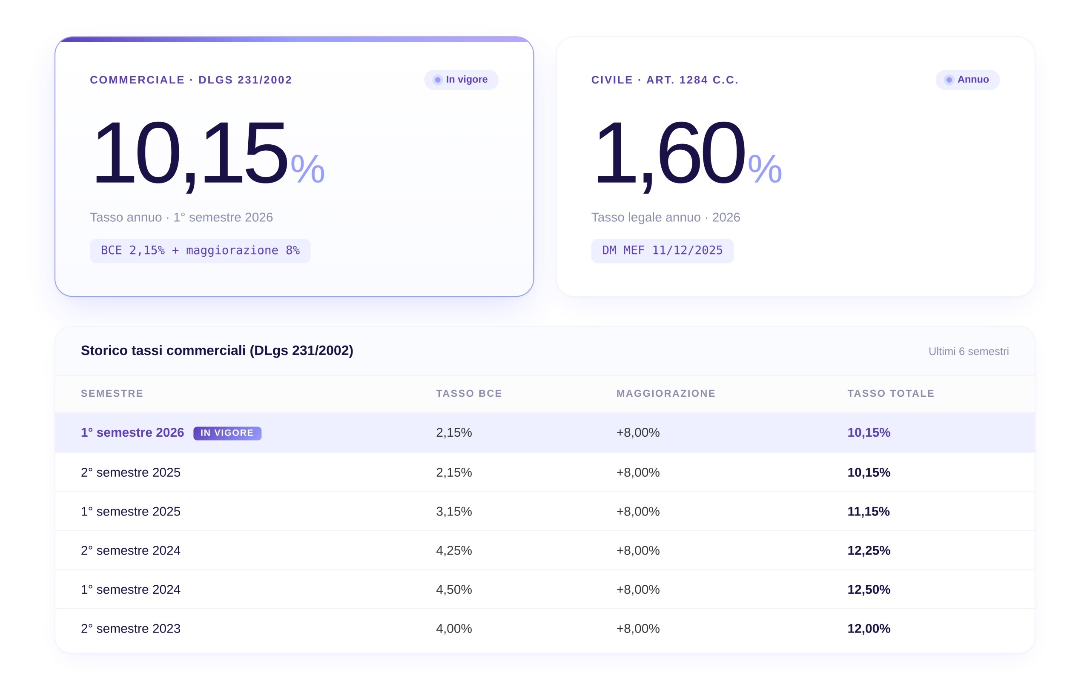Click the BCE rate 4,00% cell
1090x690 pixels.
pyautogui.click(x=453, y=628)
